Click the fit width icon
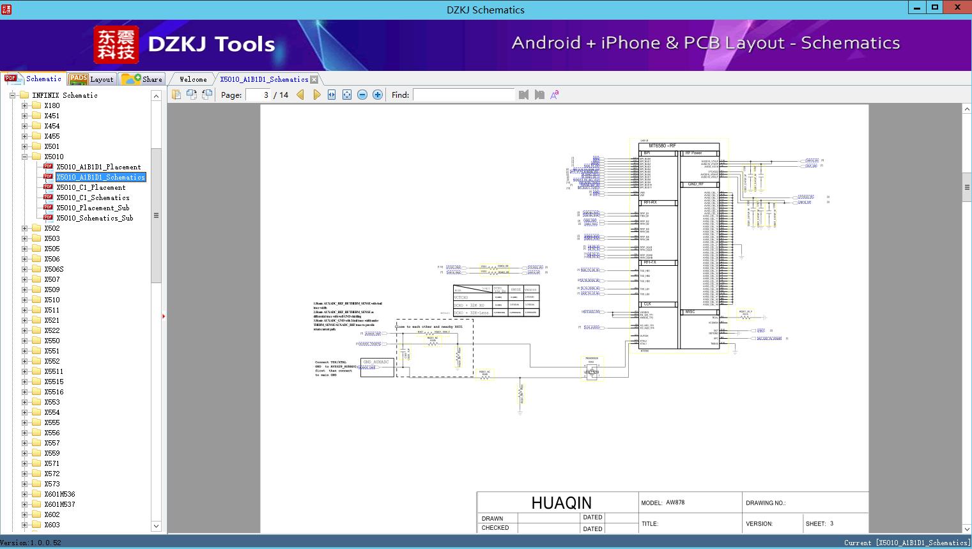Image resolution: width=972 pixels, height=549 pixels. [x=332, y=95]
